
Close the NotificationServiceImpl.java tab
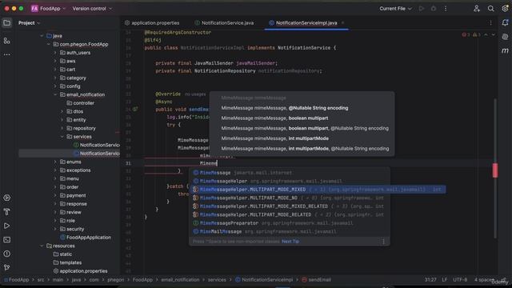342,23
